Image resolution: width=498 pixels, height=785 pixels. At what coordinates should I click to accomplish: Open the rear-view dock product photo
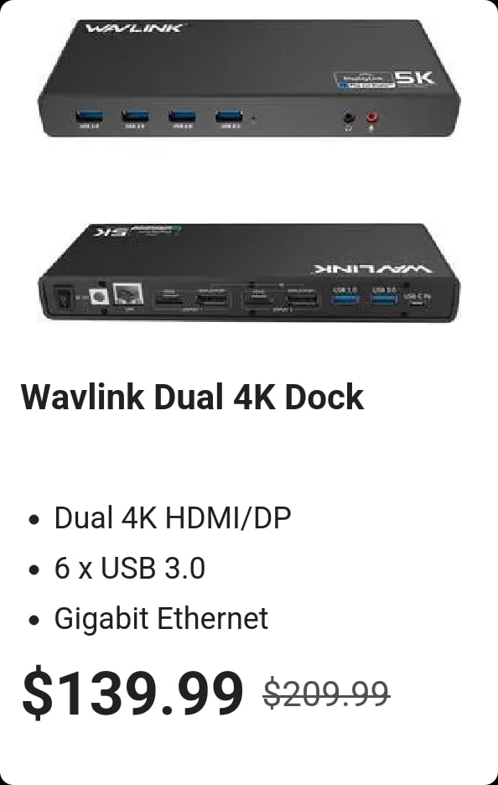(249, 272)
